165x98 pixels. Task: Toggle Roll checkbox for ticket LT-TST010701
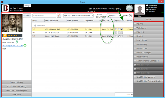(x=122, y=33)
